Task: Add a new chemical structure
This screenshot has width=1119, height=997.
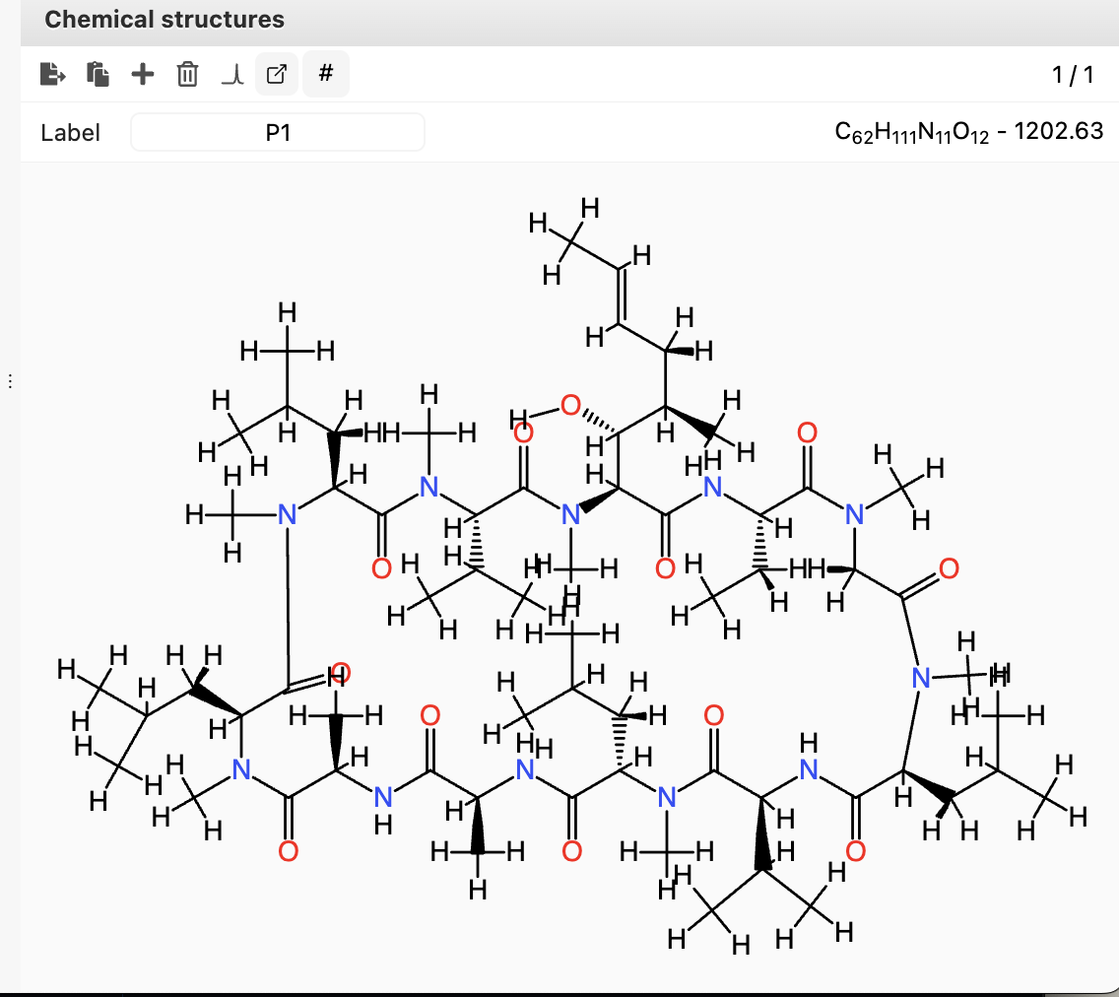Action: click(142, 74)
